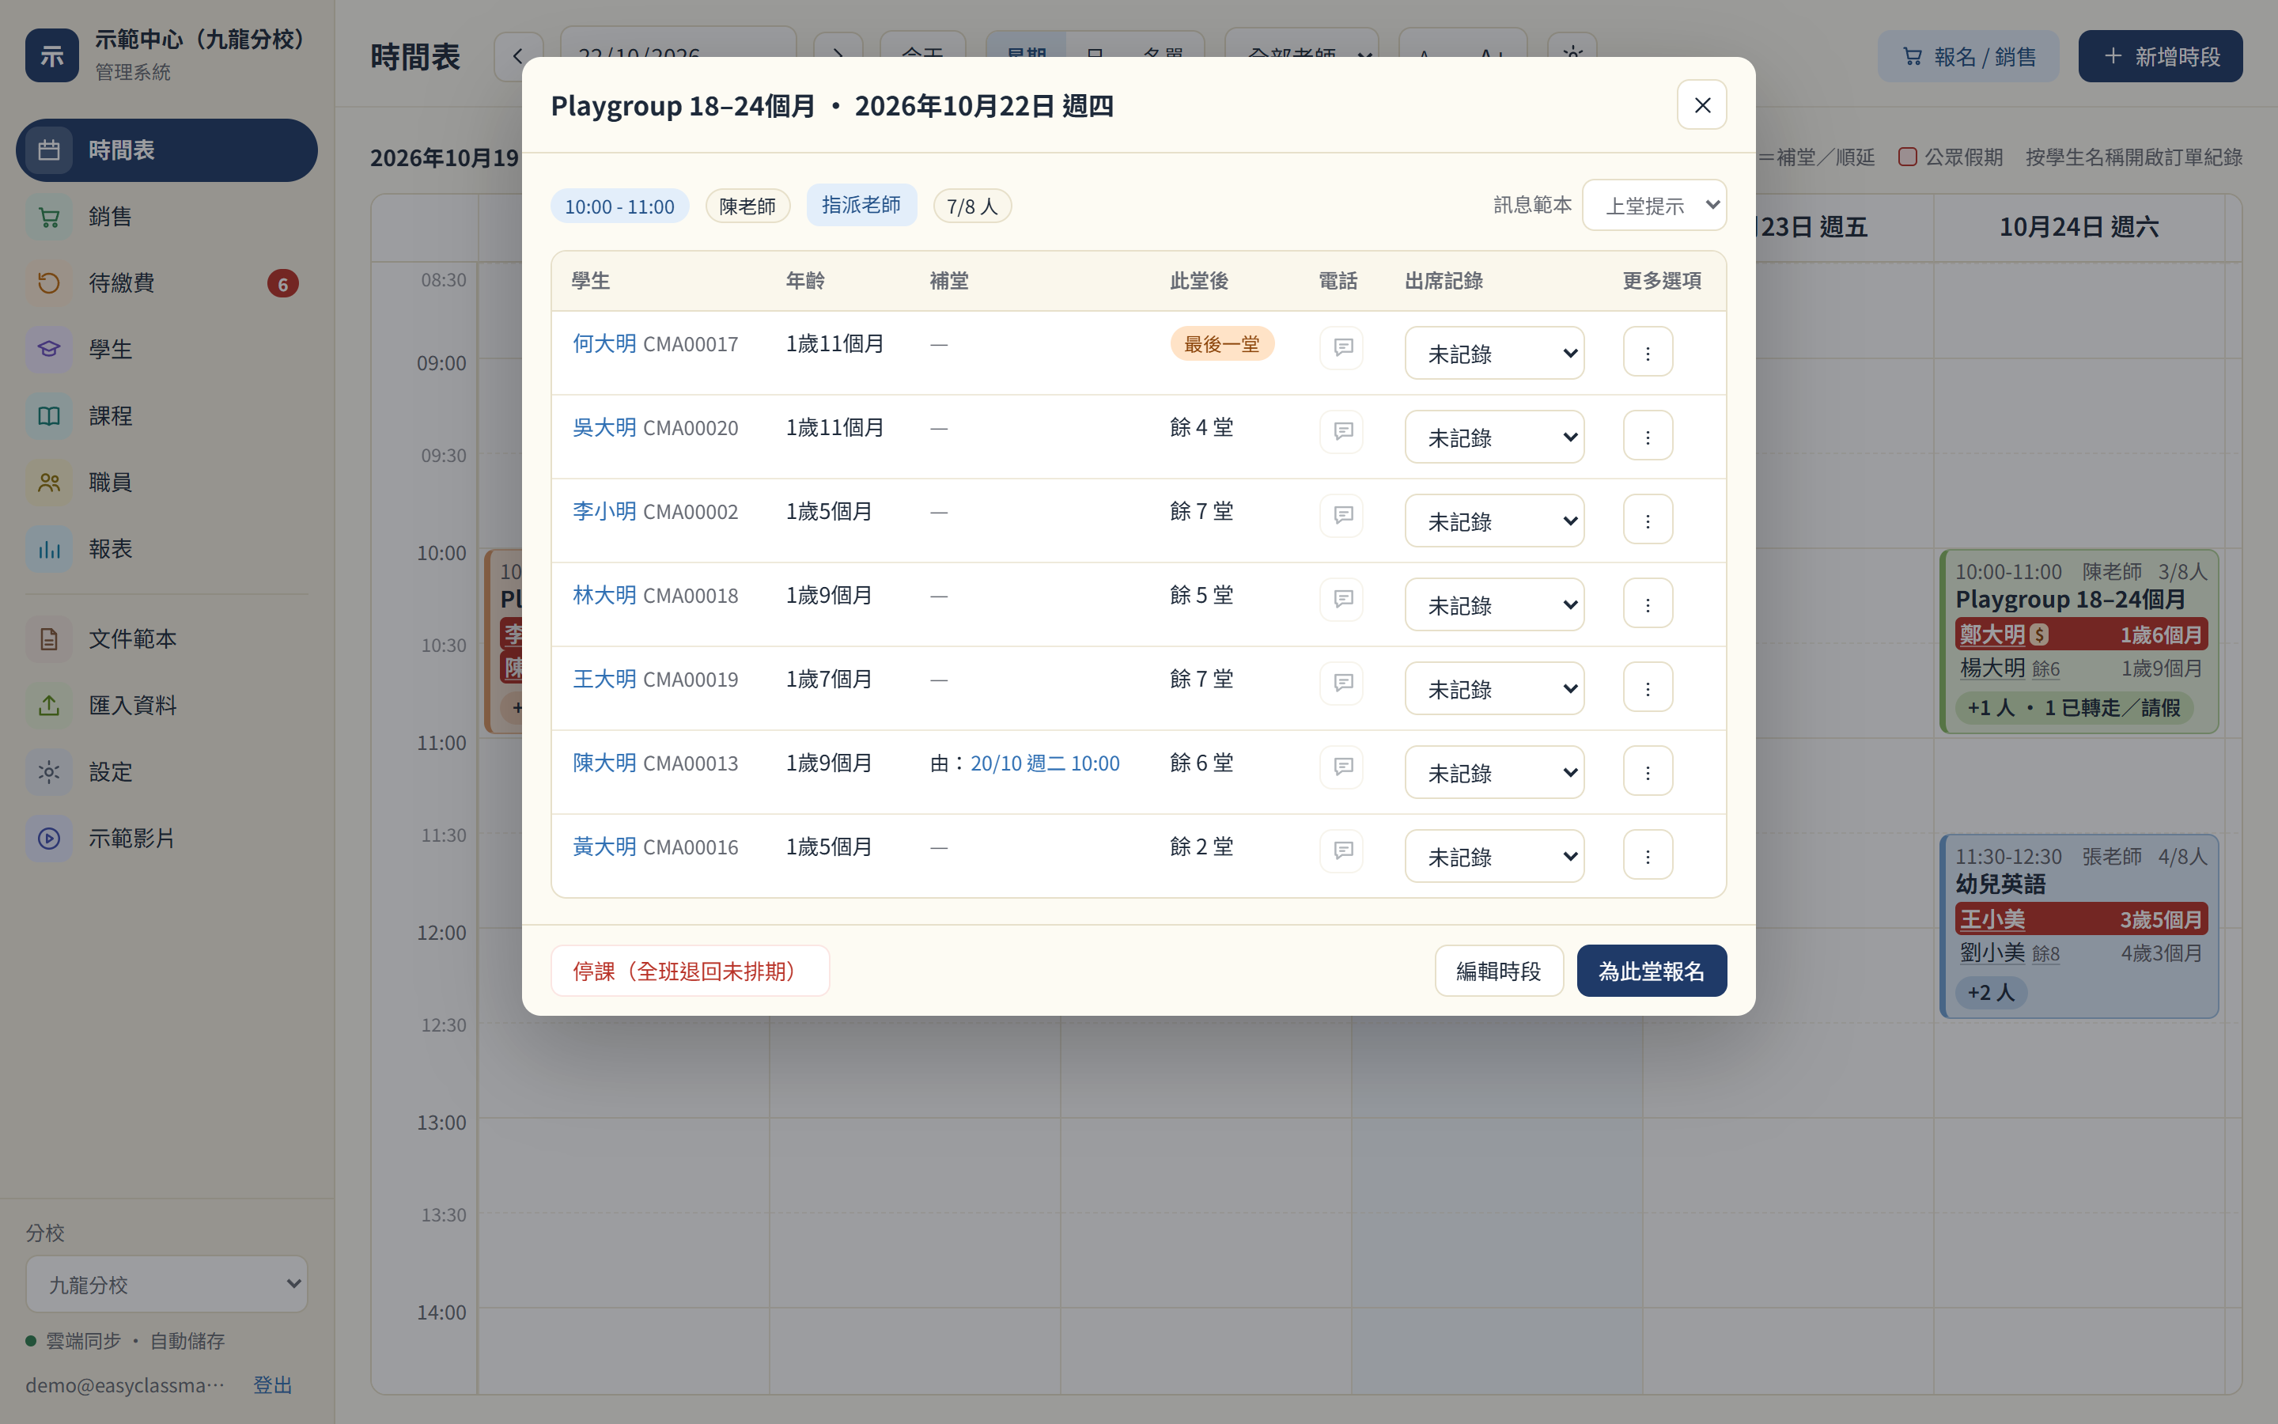Open more options for 吳大明
This screenshot has height=1424, width=2278.
click(x=1648, y=436)
